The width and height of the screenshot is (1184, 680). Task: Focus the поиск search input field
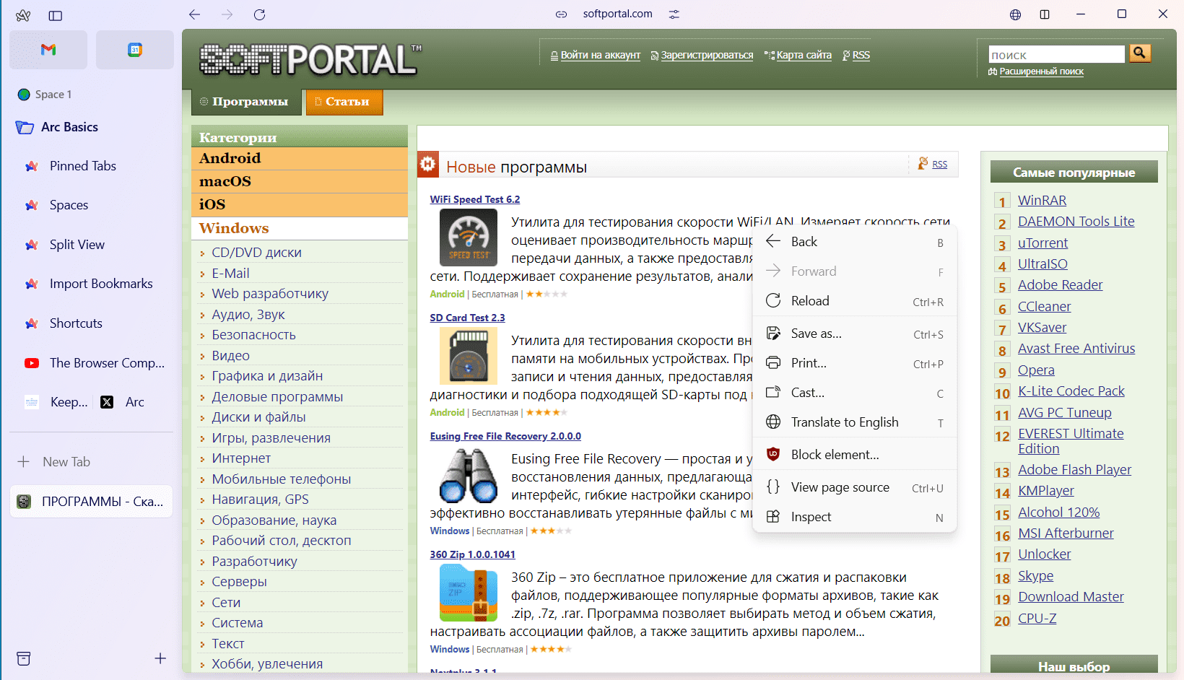coord(1057,54)
